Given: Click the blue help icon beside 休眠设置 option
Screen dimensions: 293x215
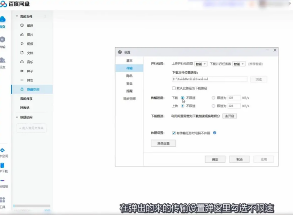Looking at the screenshot, I should (x=214, y=133).
